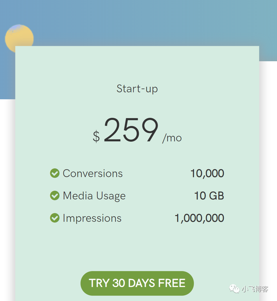This screenshot has height=301, width=277.
Task: Click the 10,000 conversions value
Action: pos(207,173)
